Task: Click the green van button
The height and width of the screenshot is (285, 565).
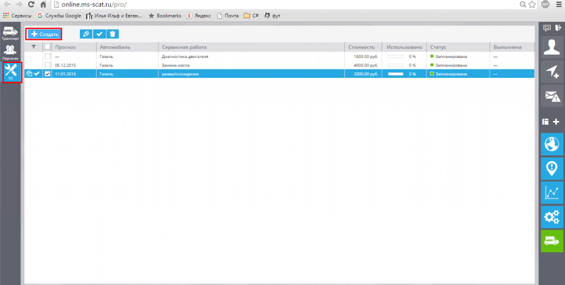Action: coord(552,241)
